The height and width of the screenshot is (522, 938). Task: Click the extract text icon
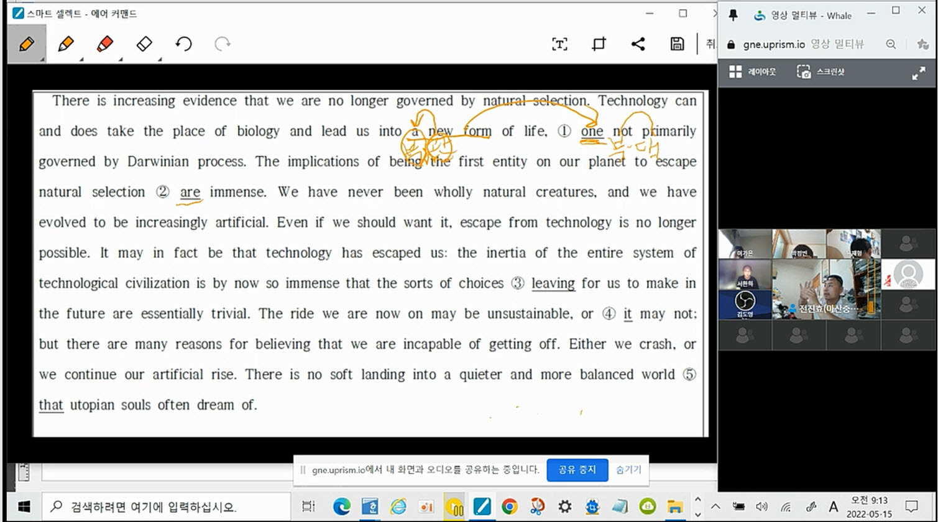click(559, 44)
